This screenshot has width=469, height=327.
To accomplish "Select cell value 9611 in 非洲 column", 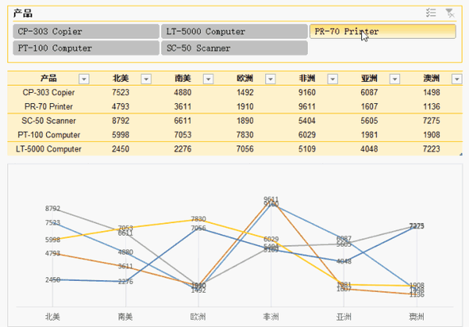I will (307, 107).
